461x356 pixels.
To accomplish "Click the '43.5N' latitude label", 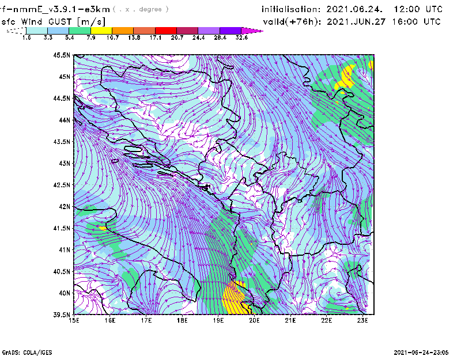I will click(62, 142).
